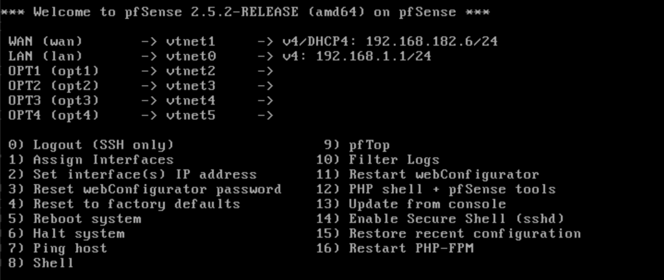Click the LAN address 192.168.1.1/24

click(x=373, y=57)
